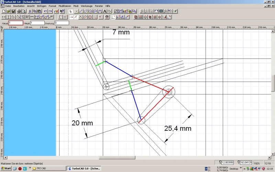Screen dimensions: 275x172
Task: Select the Text tool letter A
Action: click(x=104, y=11)
